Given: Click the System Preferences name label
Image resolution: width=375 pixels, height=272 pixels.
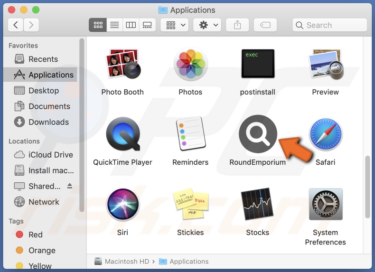Looking at the screenshot, I should (326, 237).
